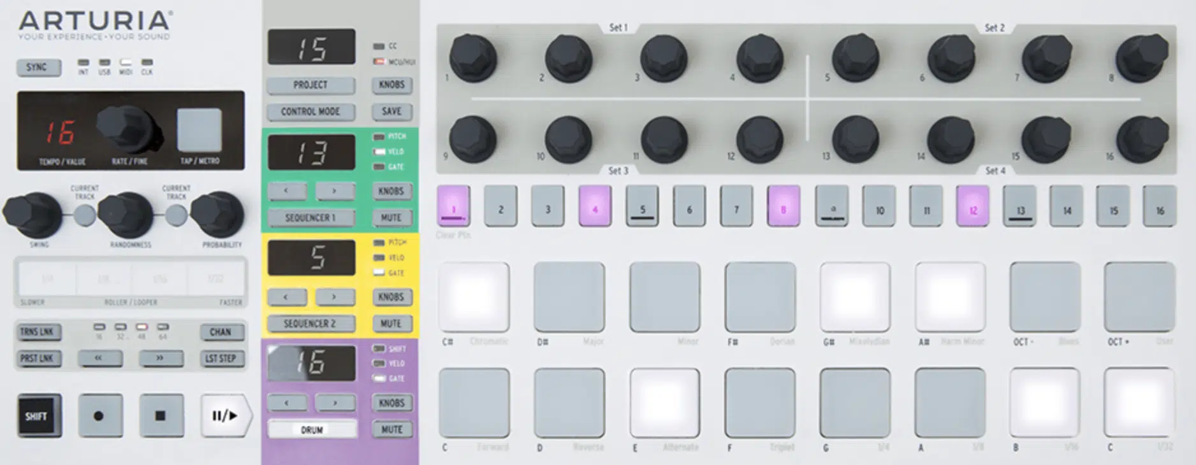Hit the G# Mixolydian pad
The image size is (1196, 465).
tap(855, 297)
